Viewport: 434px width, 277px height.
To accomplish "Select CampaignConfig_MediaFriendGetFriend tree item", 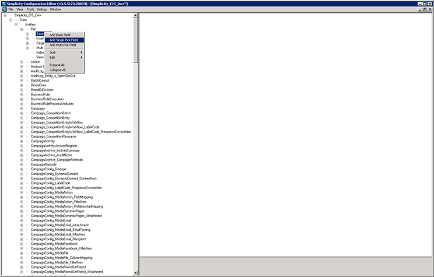I will [x=58, y=267].
